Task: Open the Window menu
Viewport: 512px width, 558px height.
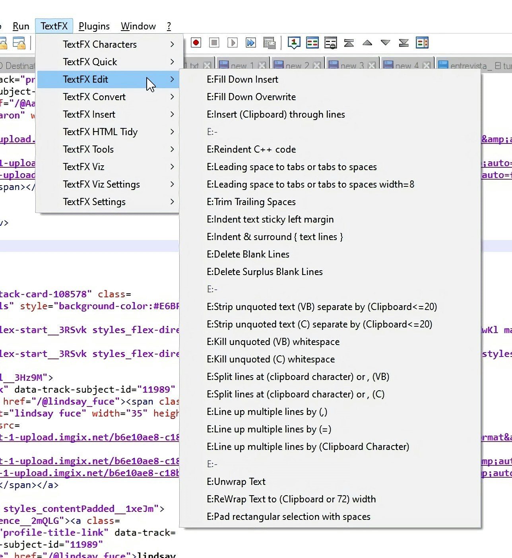Action: (138, 26)
